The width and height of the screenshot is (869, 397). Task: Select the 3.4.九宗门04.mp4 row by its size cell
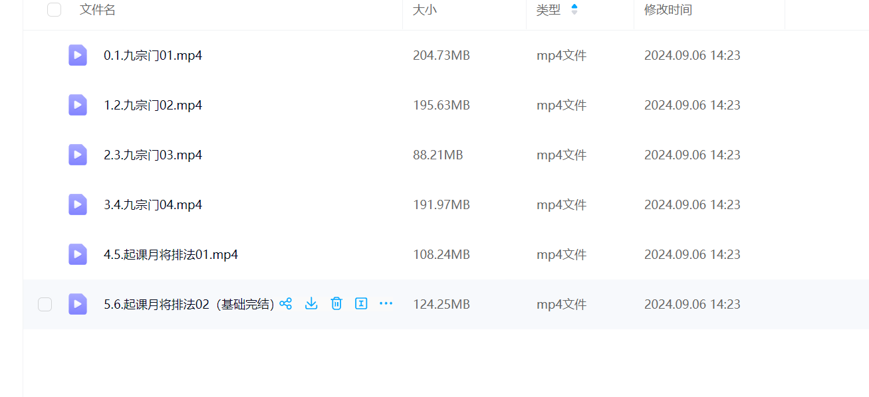point(441,205)
